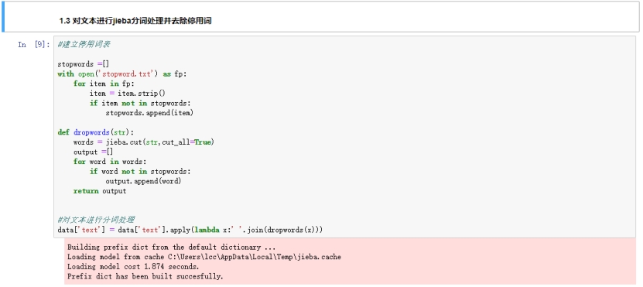Screen dimensions: 643x287
Task: Click the comment line #建立停用词表
Action: [x=84, y=45]
